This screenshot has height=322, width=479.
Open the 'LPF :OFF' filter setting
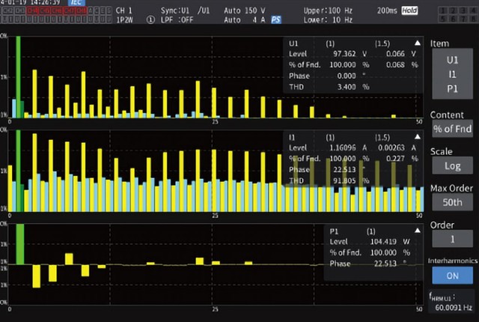pos(177,20)
